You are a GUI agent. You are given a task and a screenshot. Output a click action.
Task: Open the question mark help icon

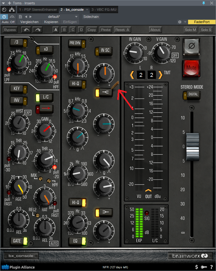(x=211, y=267)
